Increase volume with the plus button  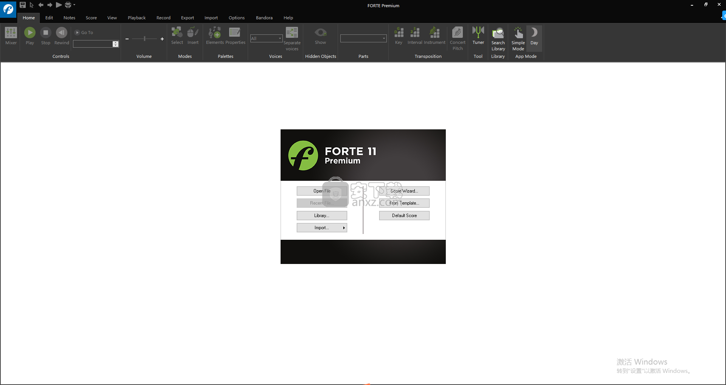click(x=162, y=39)
